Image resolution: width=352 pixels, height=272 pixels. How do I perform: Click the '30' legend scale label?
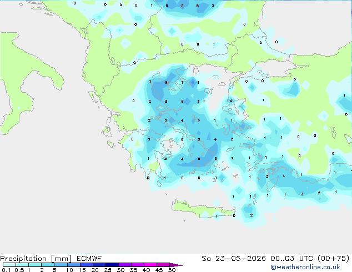(120, 270)
